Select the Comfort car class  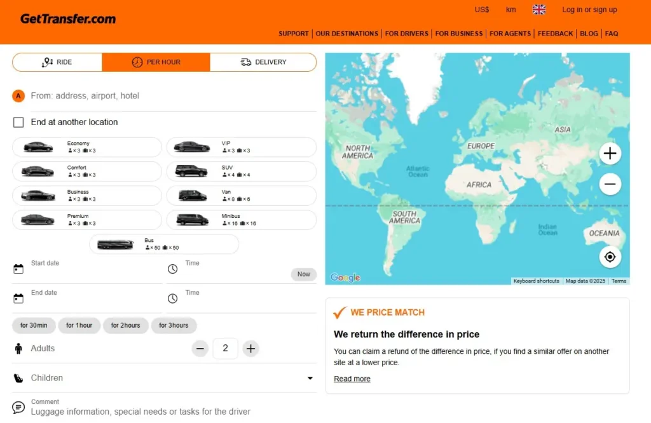pos(86,171)
